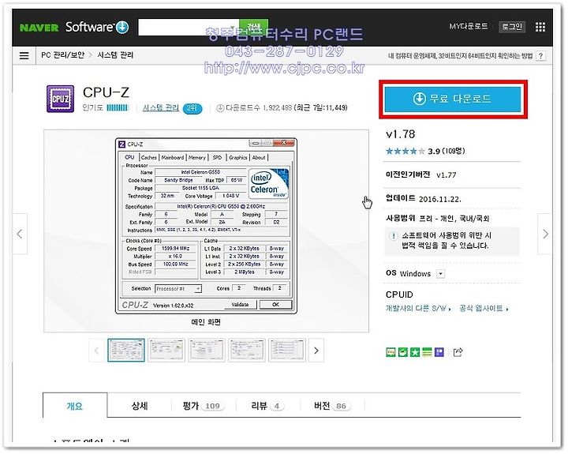The width and height of the screenshot is (568, 454).
Task: Go to next software with right page arrow
Action: 545,234
